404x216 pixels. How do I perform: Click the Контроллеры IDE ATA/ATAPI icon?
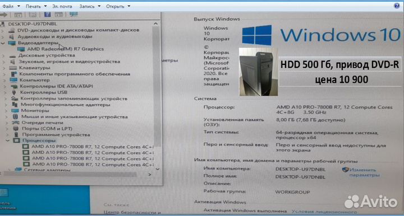coord(14,86)
